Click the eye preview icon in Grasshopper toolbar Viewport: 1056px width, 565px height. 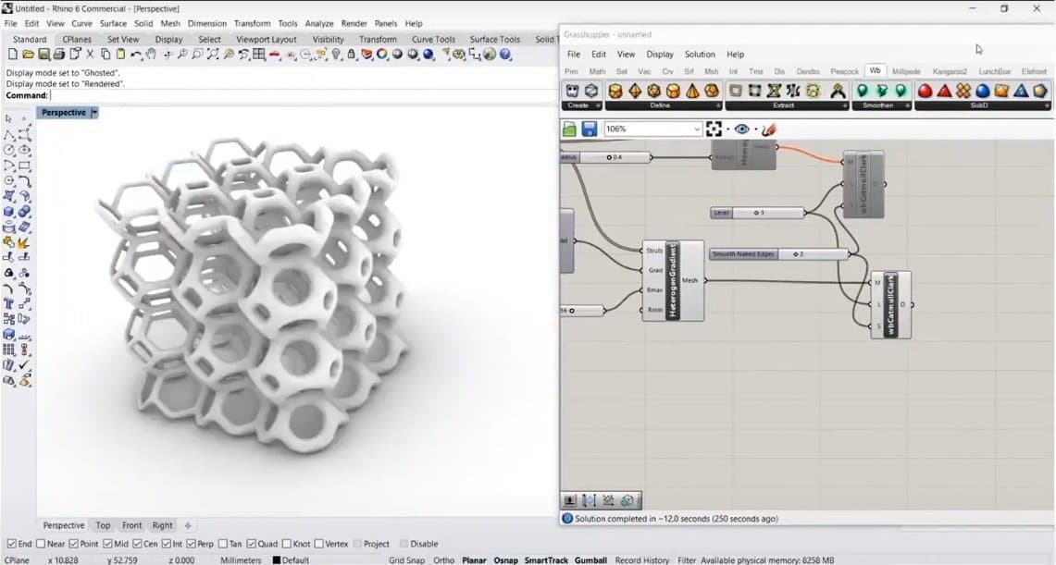(x=741, y=129)
